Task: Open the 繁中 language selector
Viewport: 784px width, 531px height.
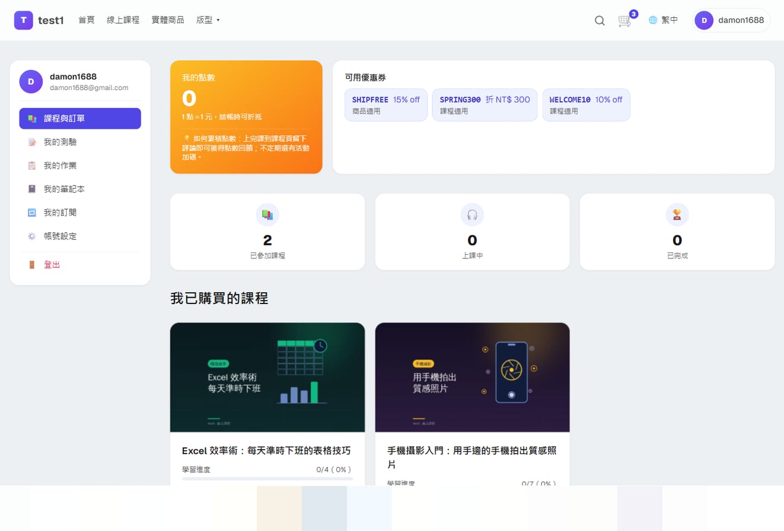Action: point(664,20)
